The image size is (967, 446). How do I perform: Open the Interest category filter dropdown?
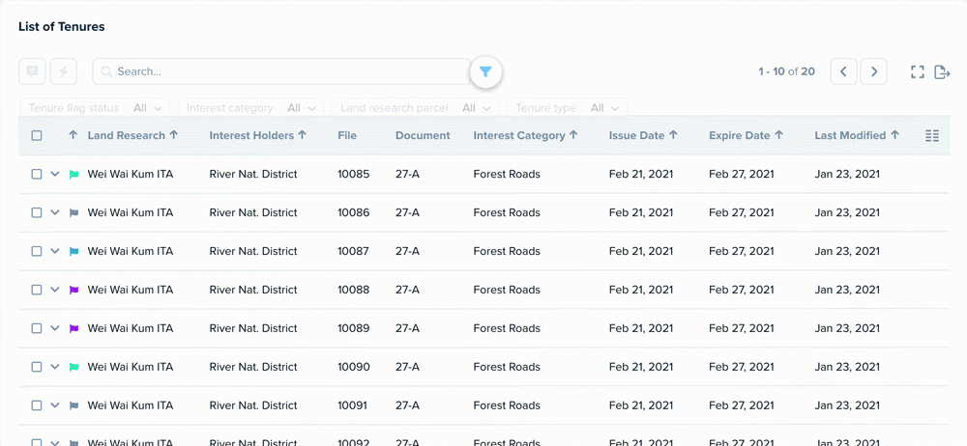pyautogui.click(x=251, y=108)
